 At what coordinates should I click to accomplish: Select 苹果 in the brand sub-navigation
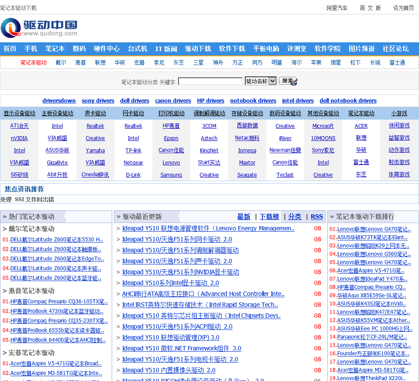point(316,62)
